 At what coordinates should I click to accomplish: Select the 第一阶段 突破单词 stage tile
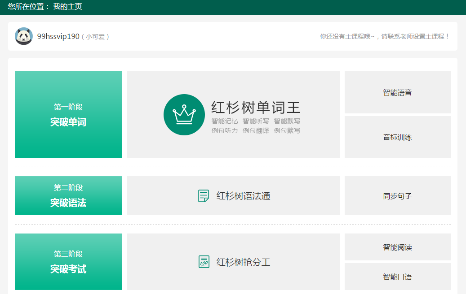coord(68,115)
